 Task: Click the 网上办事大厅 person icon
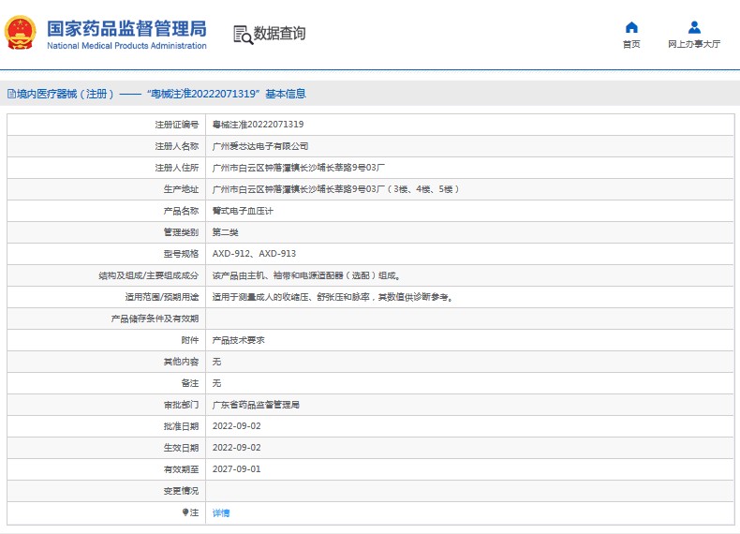tap(694, 27)
